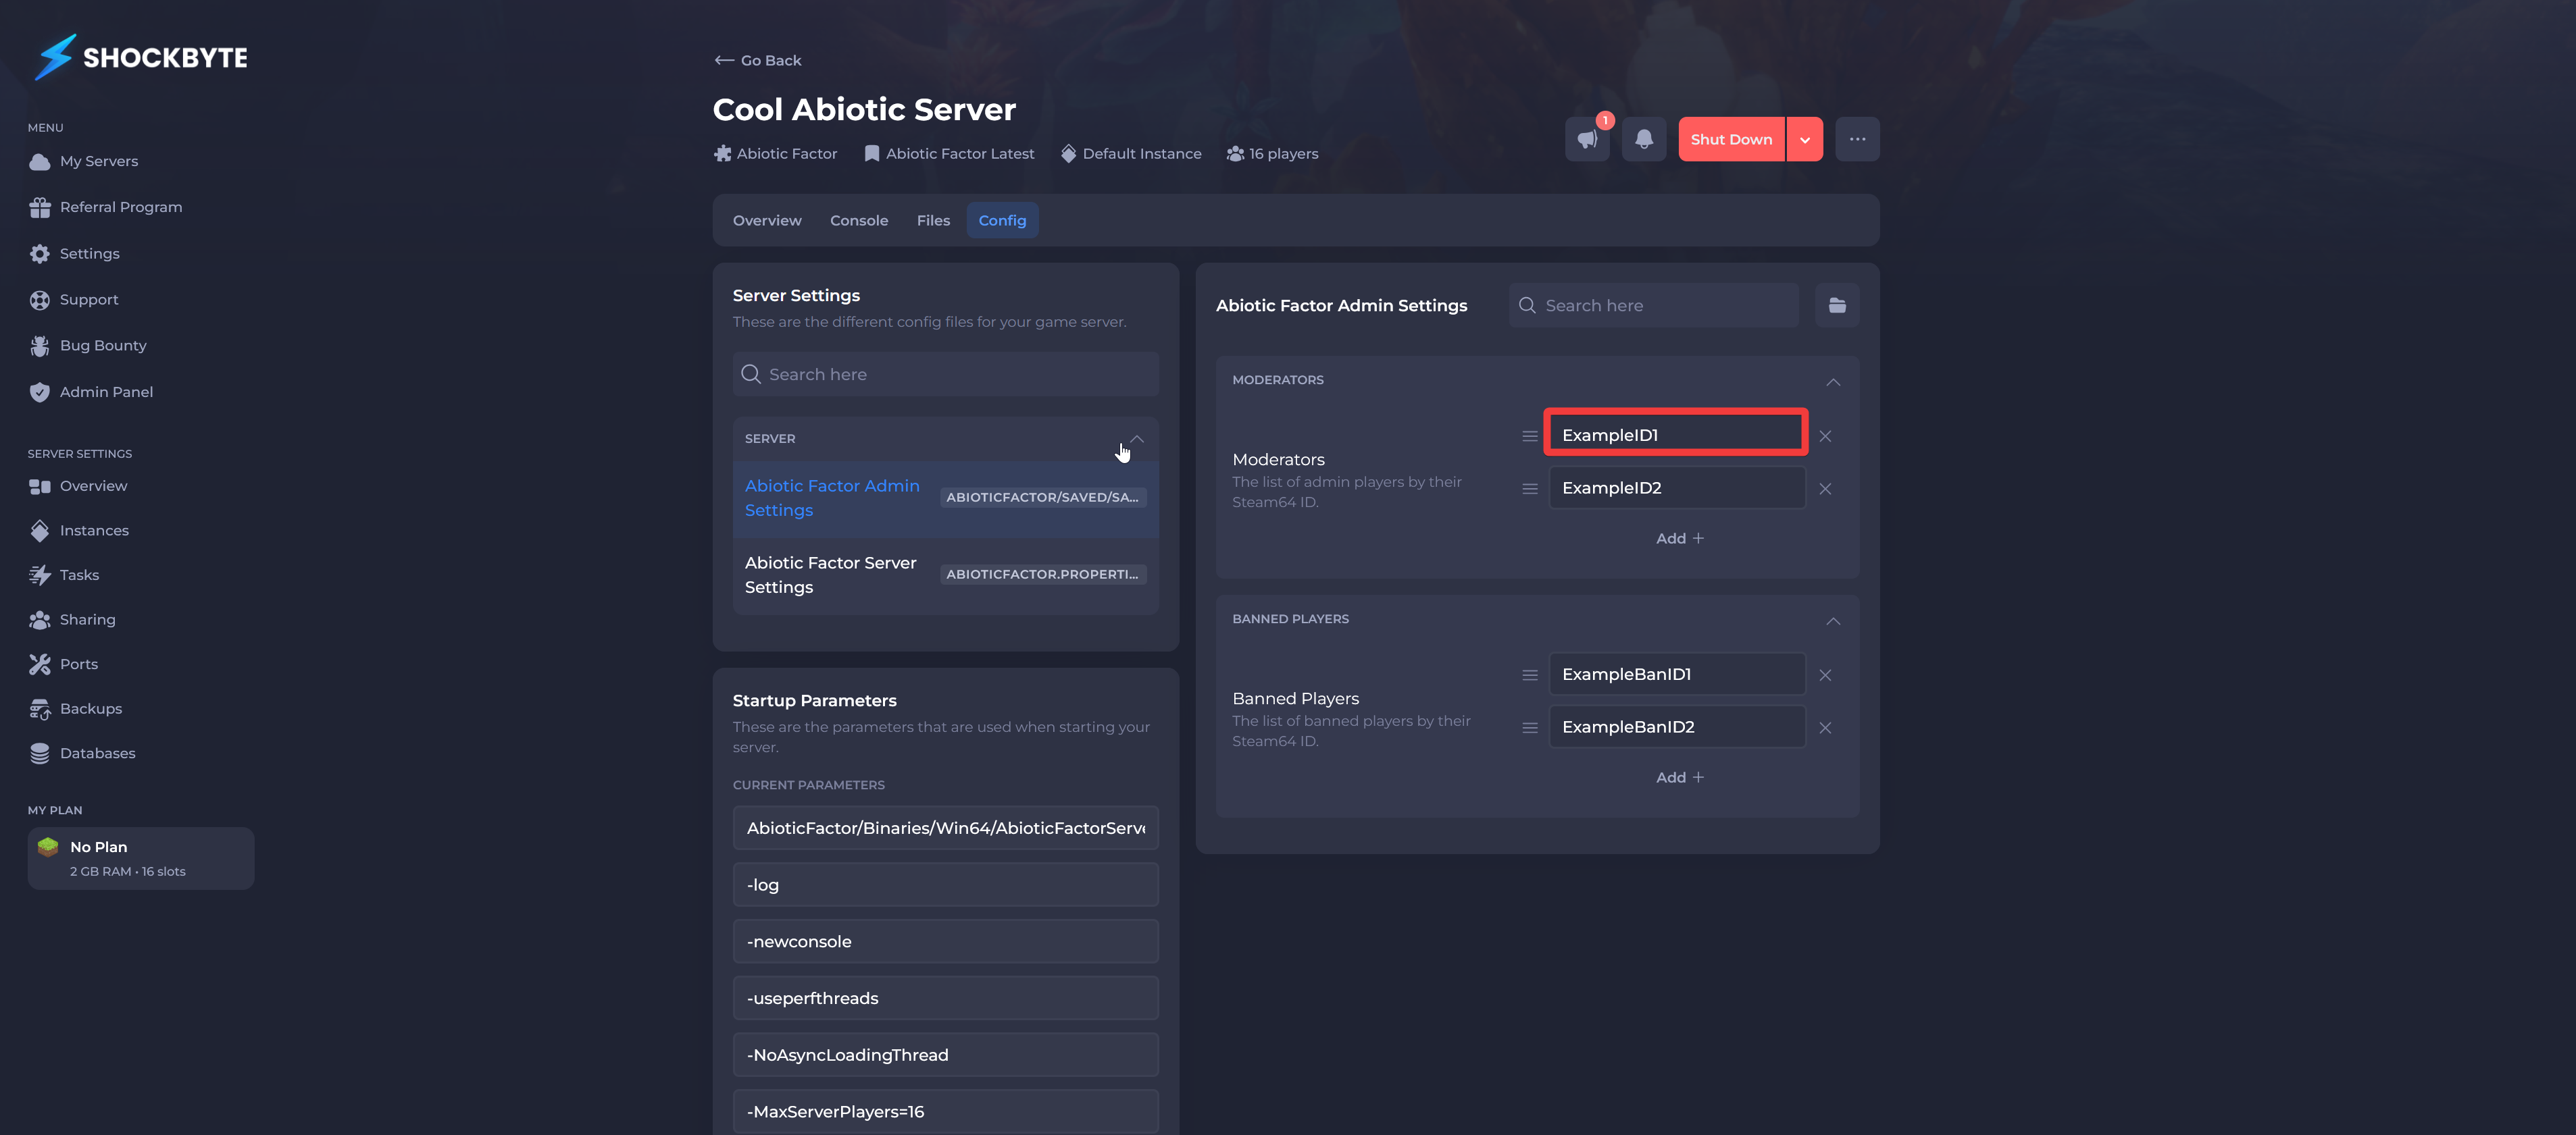
Task: Open Ports in the sidebar
Action: (64, 664)
